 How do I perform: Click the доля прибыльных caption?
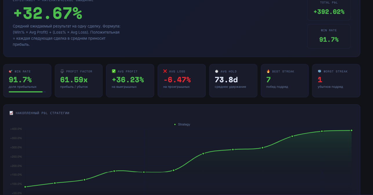tap(23, 87)
